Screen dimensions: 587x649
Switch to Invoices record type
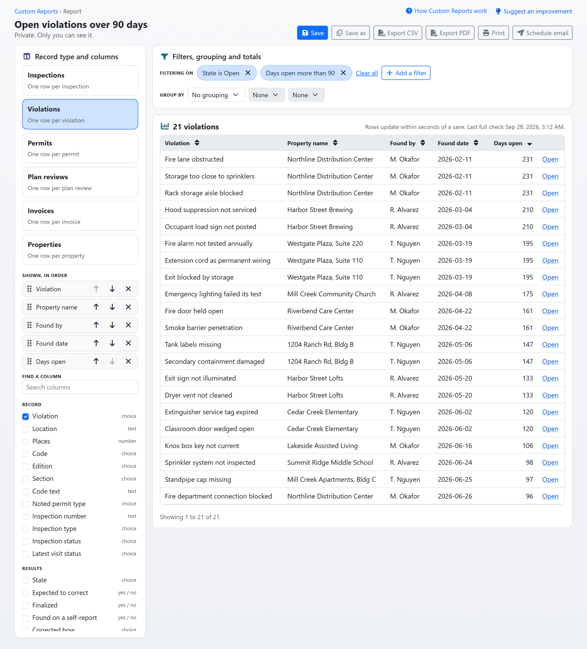[80, 216]
